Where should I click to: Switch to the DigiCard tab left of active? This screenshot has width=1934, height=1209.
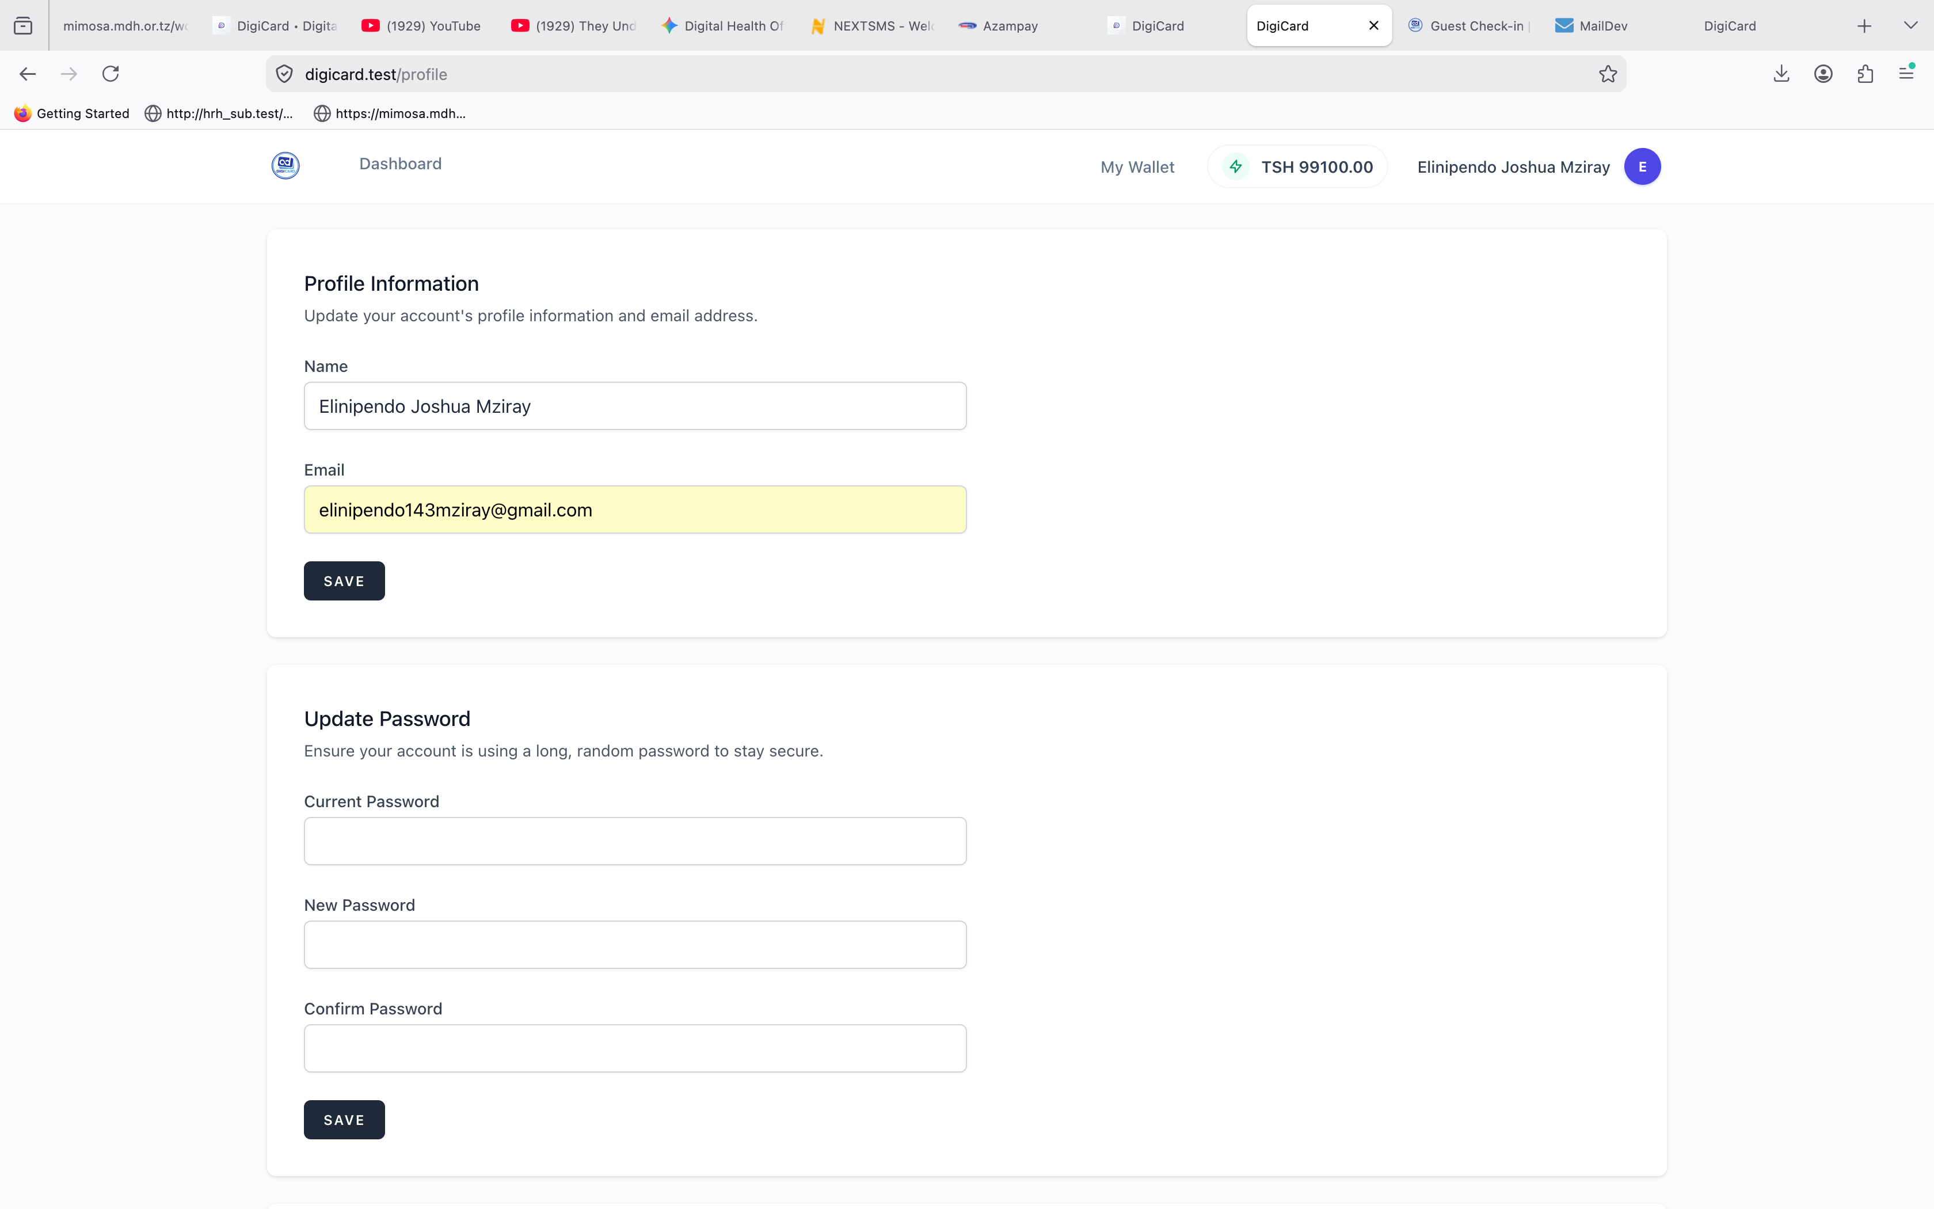point(1171,25)
